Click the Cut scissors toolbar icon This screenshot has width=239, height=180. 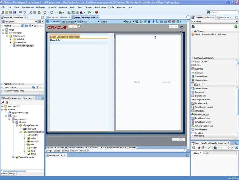tap(31, 12)
